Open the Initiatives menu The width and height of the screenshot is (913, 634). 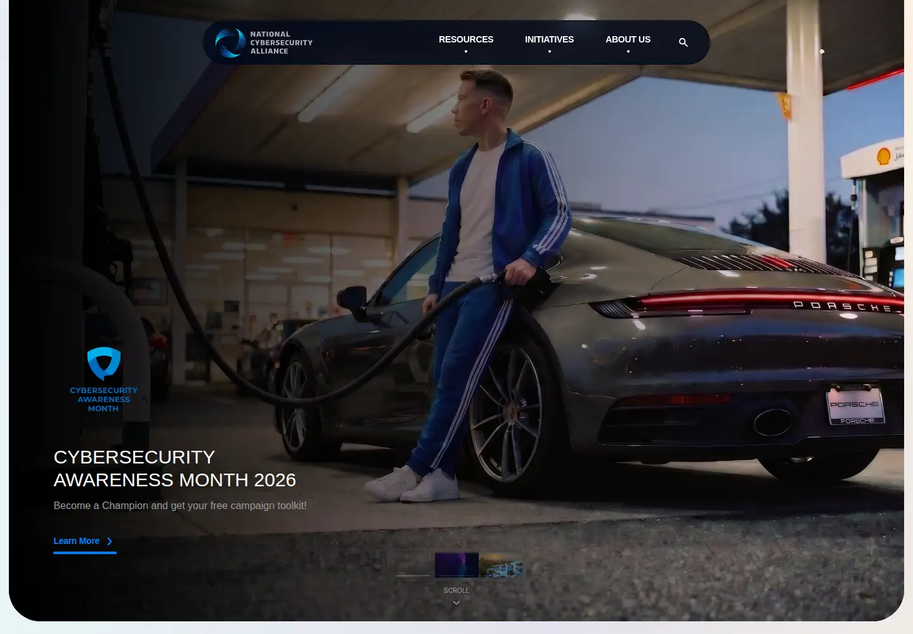549,39
